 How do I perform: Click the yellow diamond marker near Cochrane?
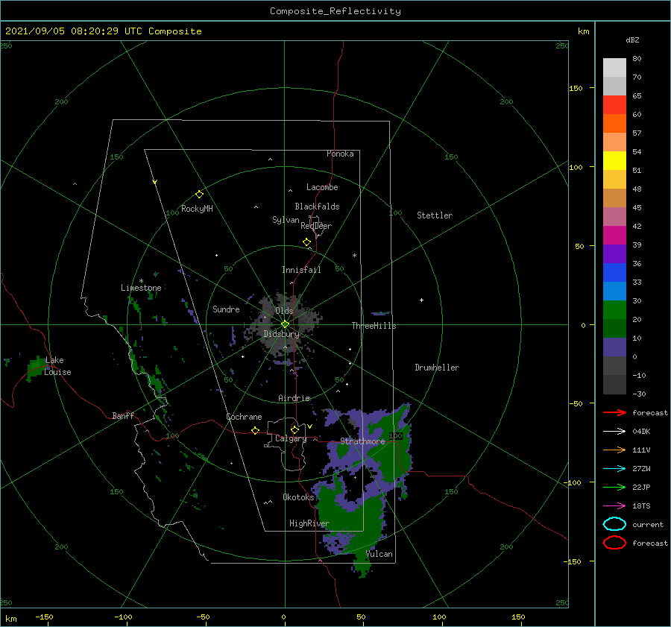click(x=256, y=430)
